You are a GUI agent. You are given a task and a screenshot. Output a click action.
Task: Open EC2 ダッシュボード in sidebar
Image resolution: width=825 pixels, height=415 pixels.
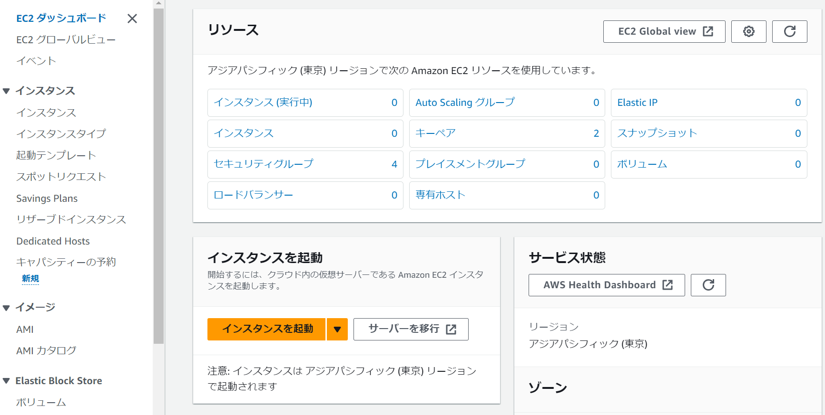pyautogui.click(x=61, y=19)
